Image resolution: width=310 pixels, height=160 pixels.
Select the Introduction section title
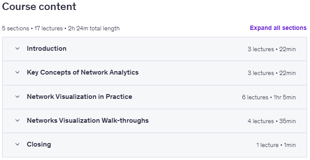(x=47, y=49)
